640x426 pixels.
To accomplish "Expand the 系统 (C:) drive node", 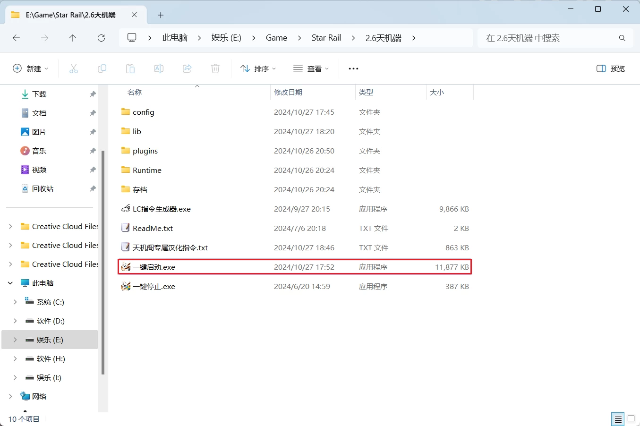I will click(15, 302).
